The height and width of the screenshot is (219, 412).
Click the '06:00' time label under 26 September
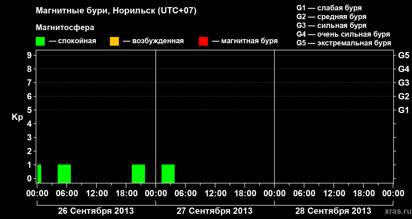[67, 193]
